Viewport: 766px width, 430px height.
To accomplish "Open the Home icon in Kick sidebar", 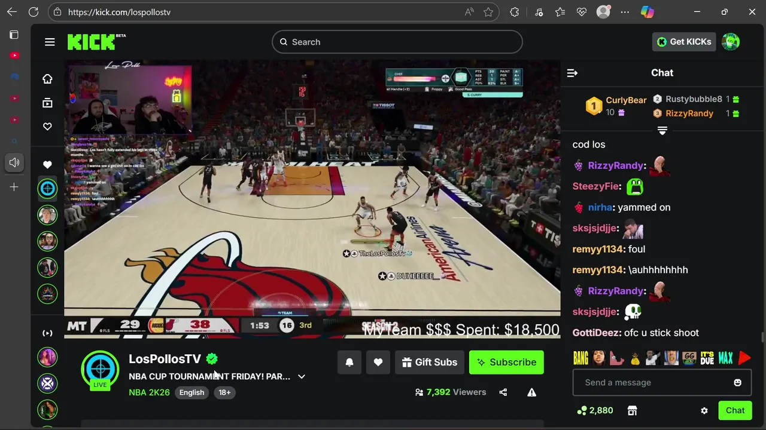I will (x=47, y=79).
